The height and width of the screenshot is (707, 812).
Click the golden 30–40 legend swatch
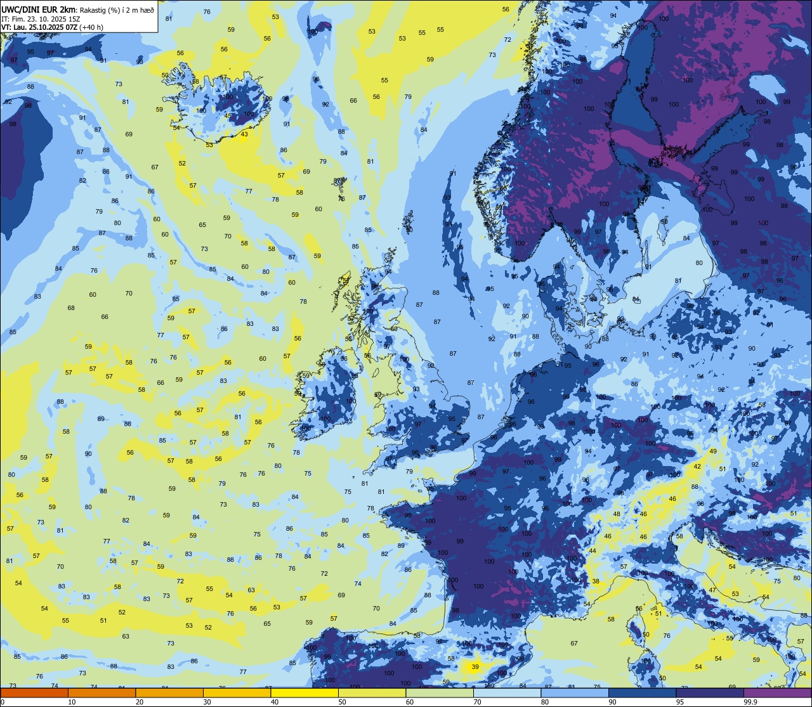pyautogui.click(x=237, y=692)
